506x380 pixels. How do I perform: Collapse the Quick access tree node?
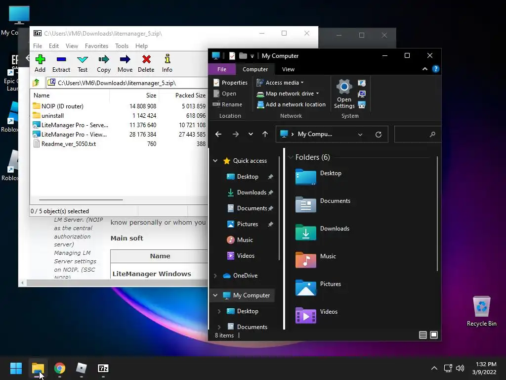click(x=215, y=161)
